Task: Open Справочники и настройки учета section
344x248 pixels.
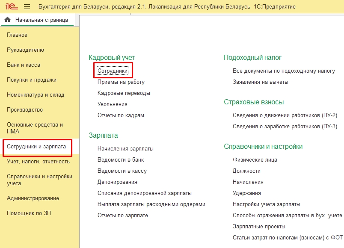Action: click(39, 180)
